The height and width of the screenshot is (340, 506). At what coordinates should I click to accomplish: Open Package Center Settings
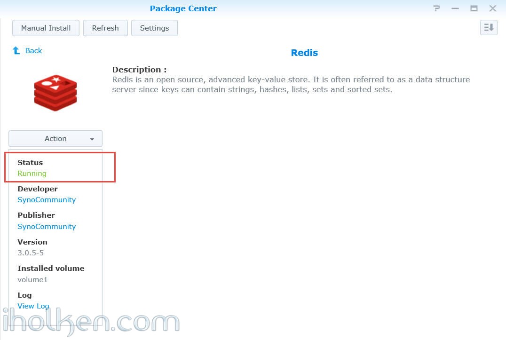coord(154,28)
